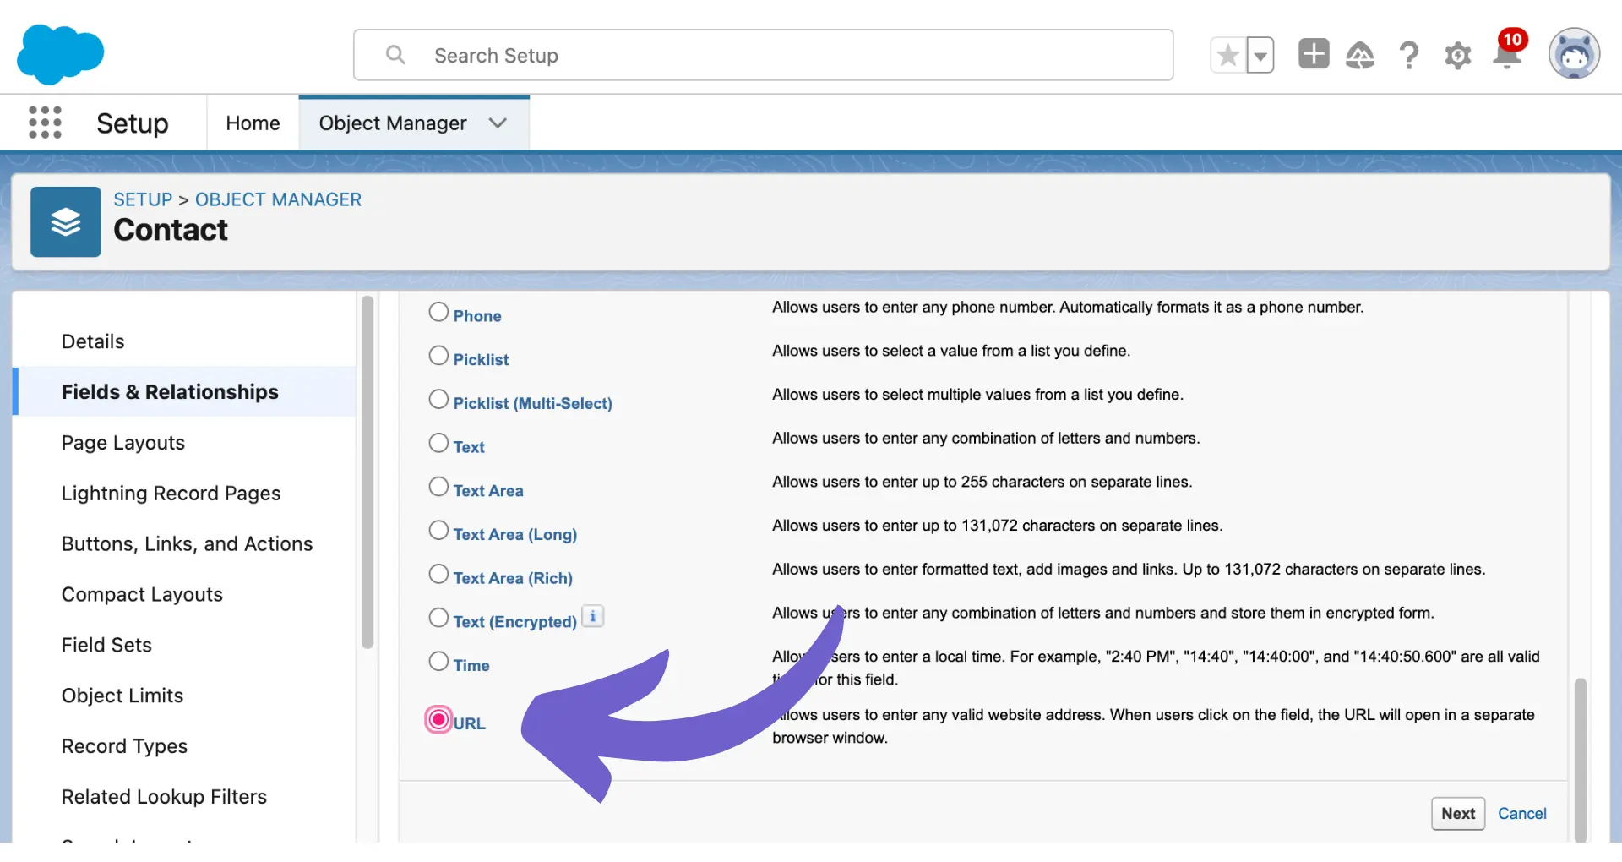Follow the OBJECT MANAGER breadcrumb link
This screenshot has width=1622, height=862.
coord(278,199)
